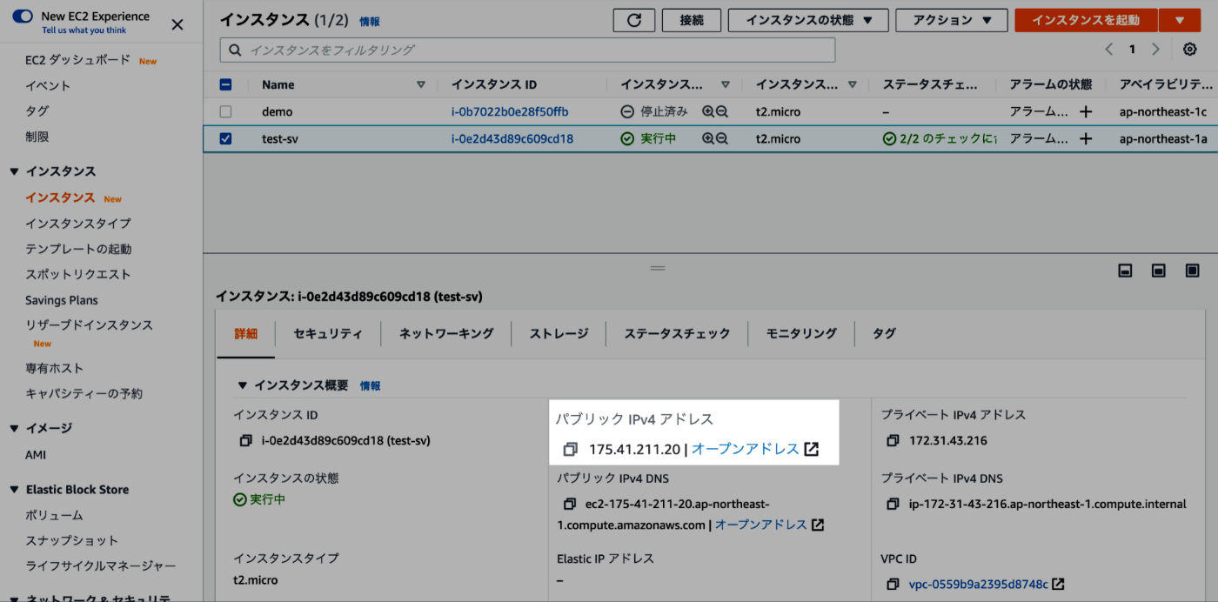1218x602 pixels.
Task: Collapse the インスタンス概要 section
Action: click(241, 385)
